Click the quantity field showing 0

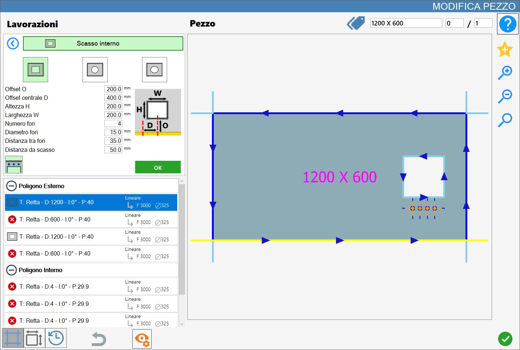click(454, 23)
